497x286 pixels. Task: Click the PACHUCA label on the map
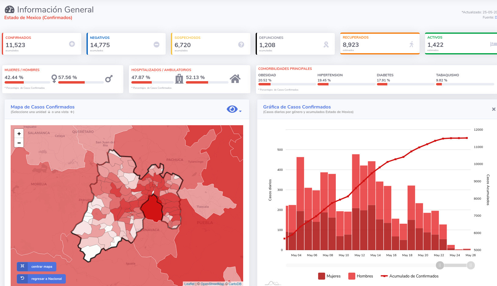(x=175, y=160)
